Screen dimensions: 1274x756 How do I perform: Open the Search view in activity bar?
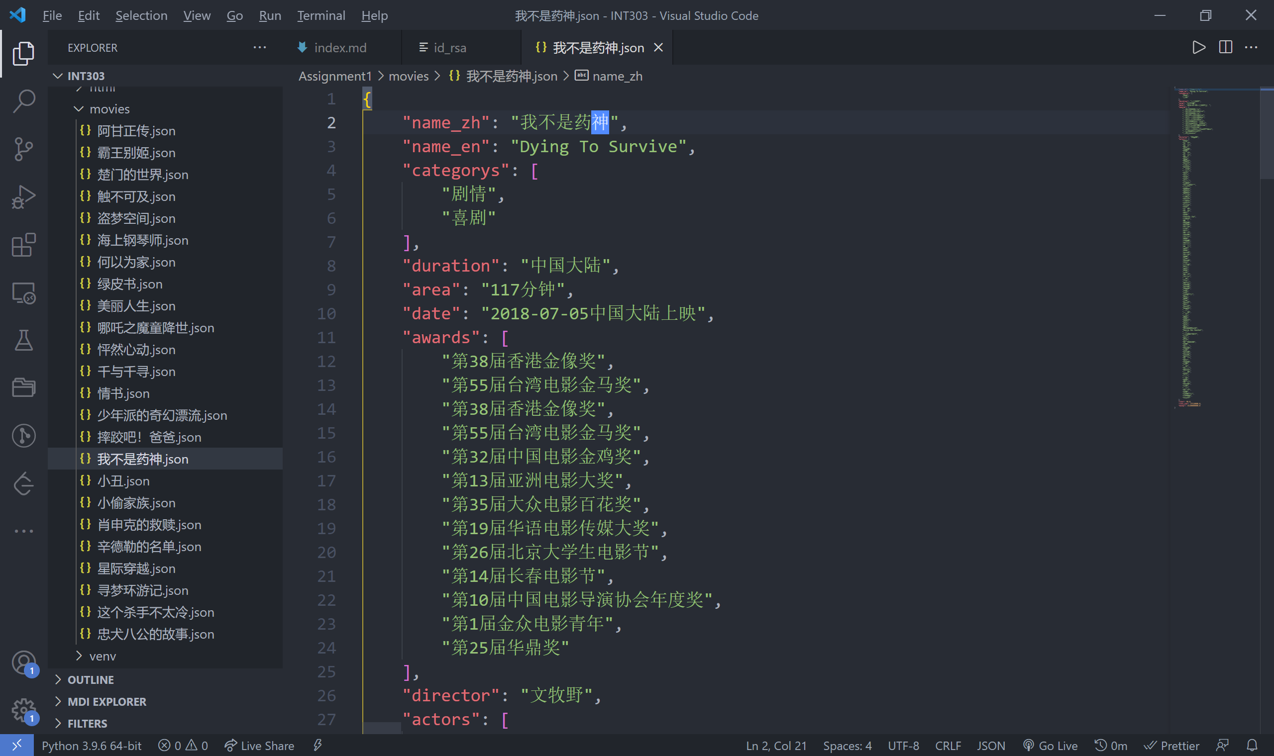coord(23,101)
